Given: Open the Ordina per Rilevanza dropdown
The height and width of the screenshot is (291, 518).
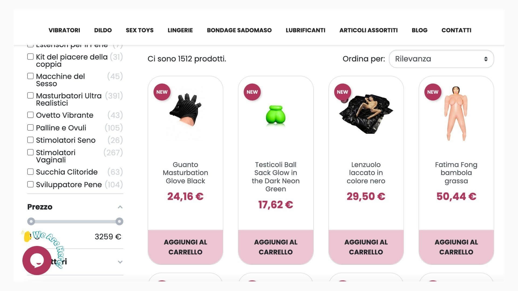Looking at the screenshot, I should [x=441, y=59].
